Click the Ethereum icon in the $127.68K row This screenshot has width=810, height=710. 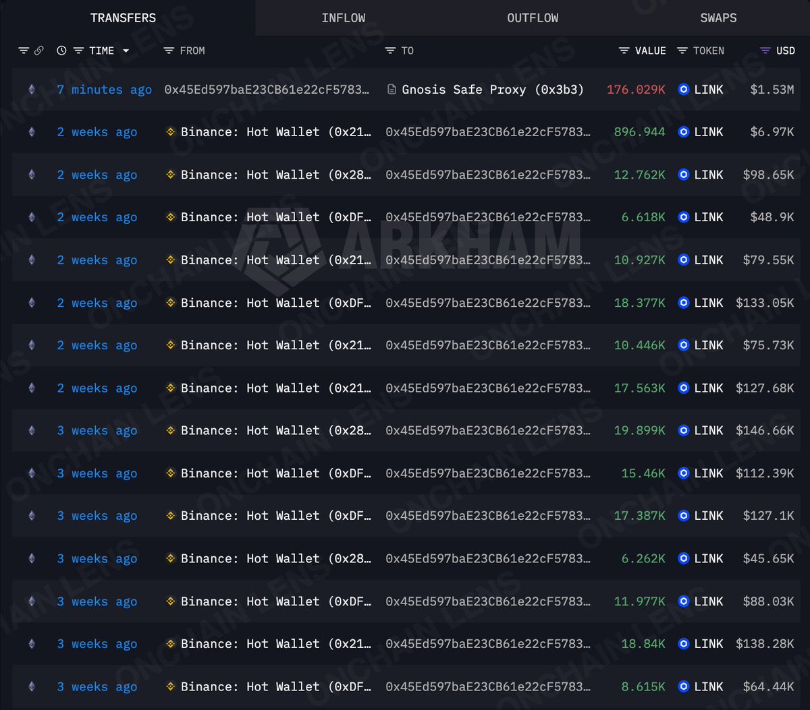pos(31,388)
